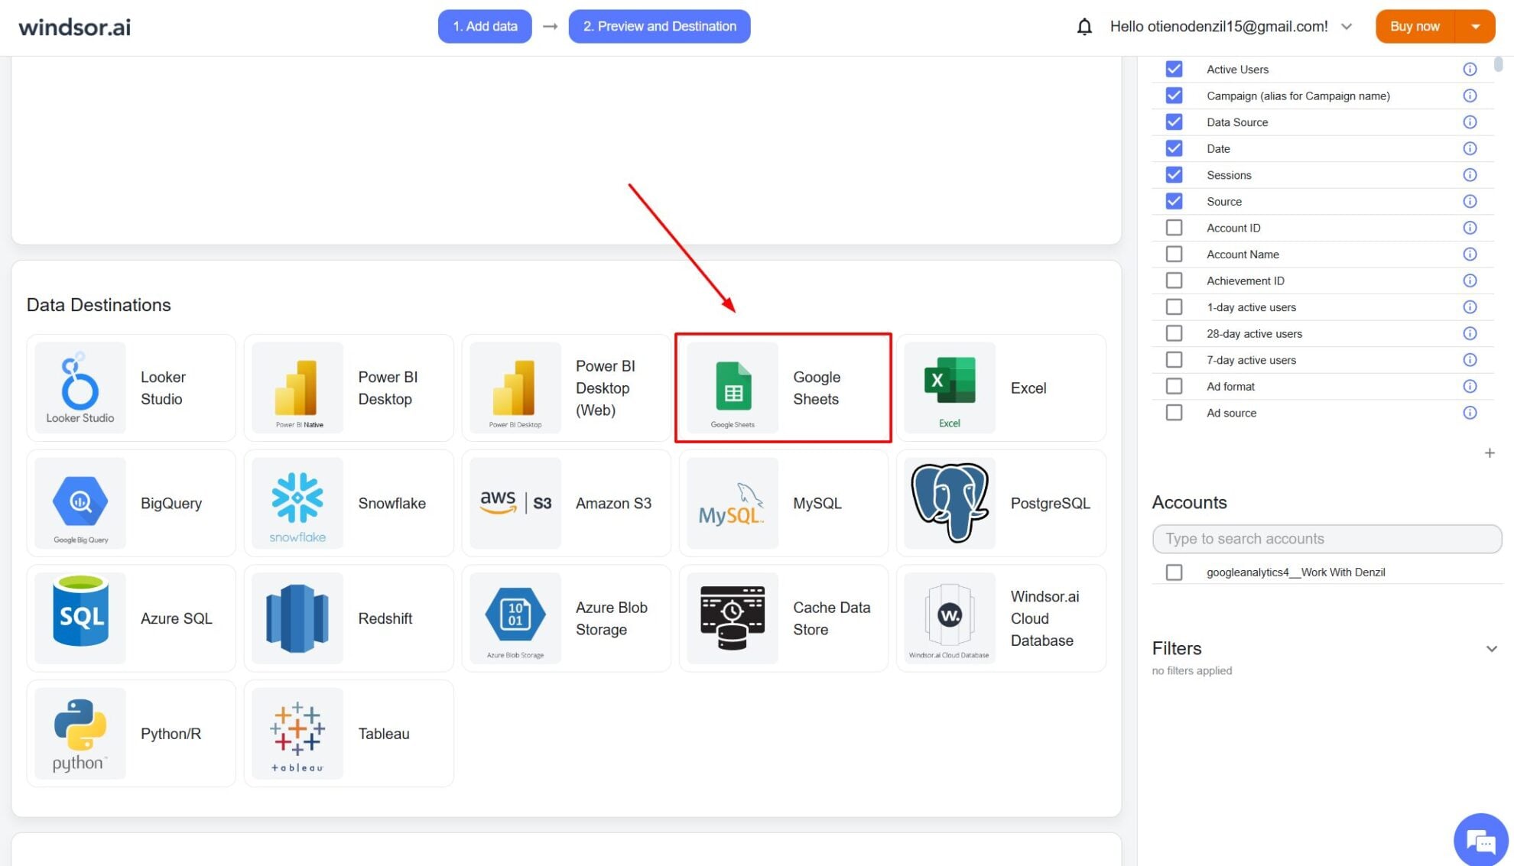
Task: Uncheck the Sessions field
Action: (1174, 174)
